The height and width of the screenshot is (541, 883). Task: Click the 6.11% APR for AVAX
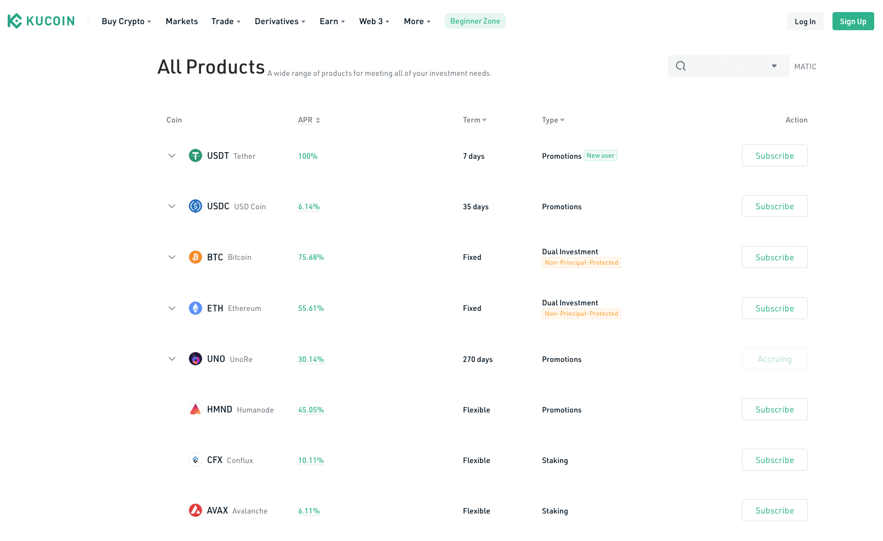[x=309, y=511]
